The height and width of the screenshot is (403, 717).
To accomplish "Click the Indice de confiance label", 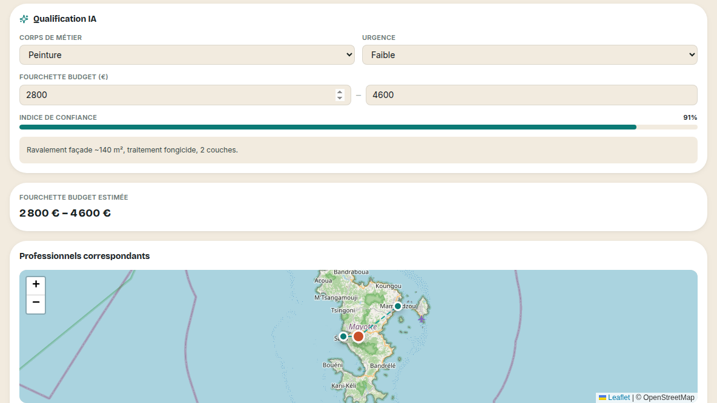I will (58, 117).
